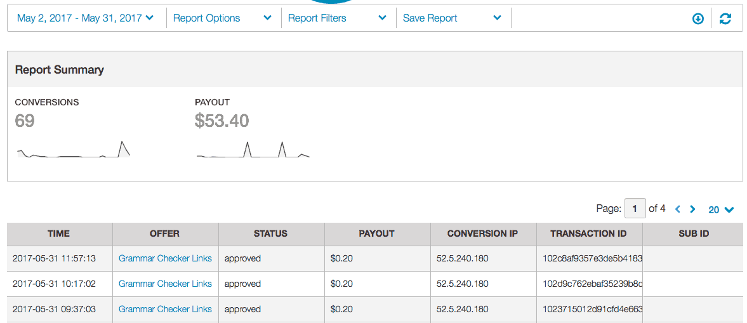Sort by the STATUS column header

(271, 234)
